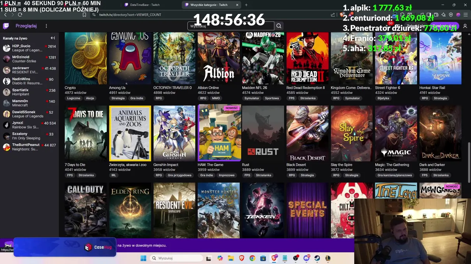Open Discord from the taskbar
Image resolution: width=471 pixels, height=264 pixels.
306,258
